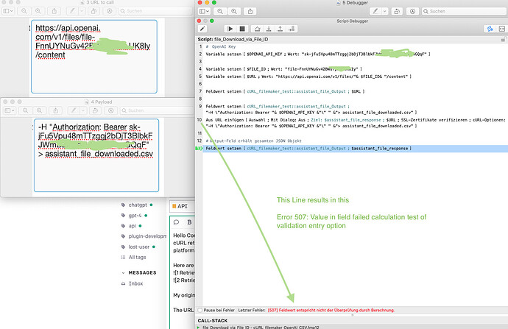508x329 pixels.
Task: Click the speech bubble icon in forum editor
Action: pyautogui.click(x=176, y=222)
